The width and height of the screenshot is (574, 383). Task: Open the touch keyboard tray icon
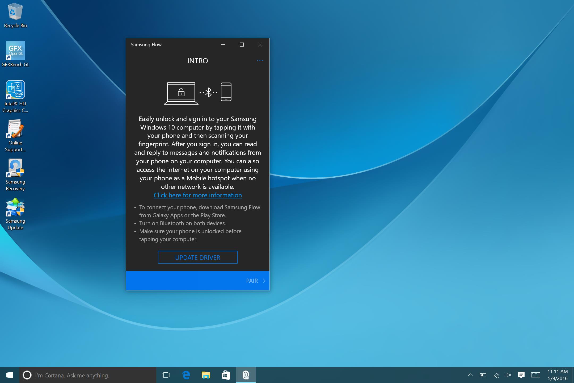(535, 375)
